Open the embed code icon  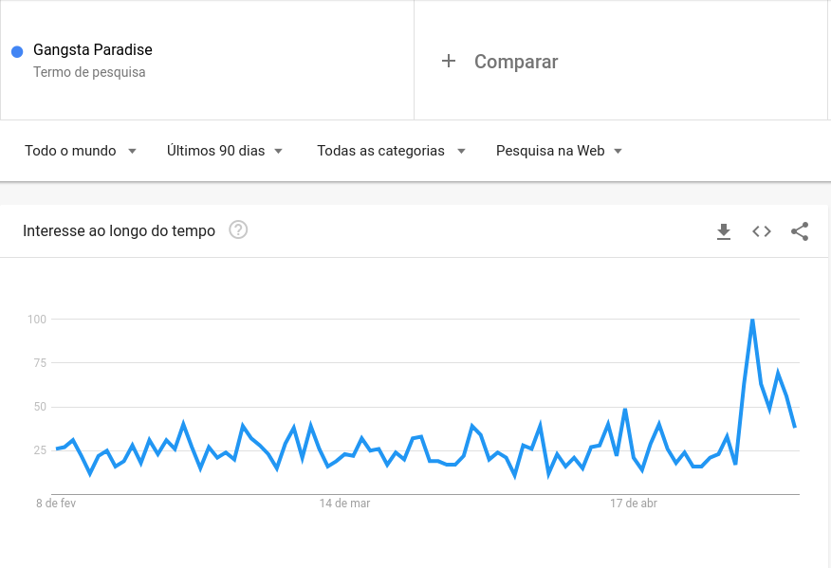pyautogui.click(x=762, y=231)
